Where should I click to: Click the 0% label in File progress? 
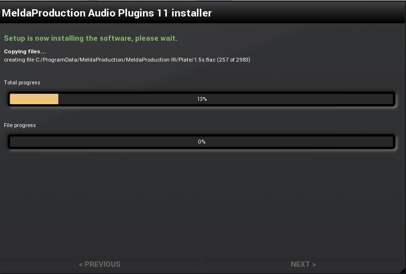pyautogui.click(x=202, y=142)
